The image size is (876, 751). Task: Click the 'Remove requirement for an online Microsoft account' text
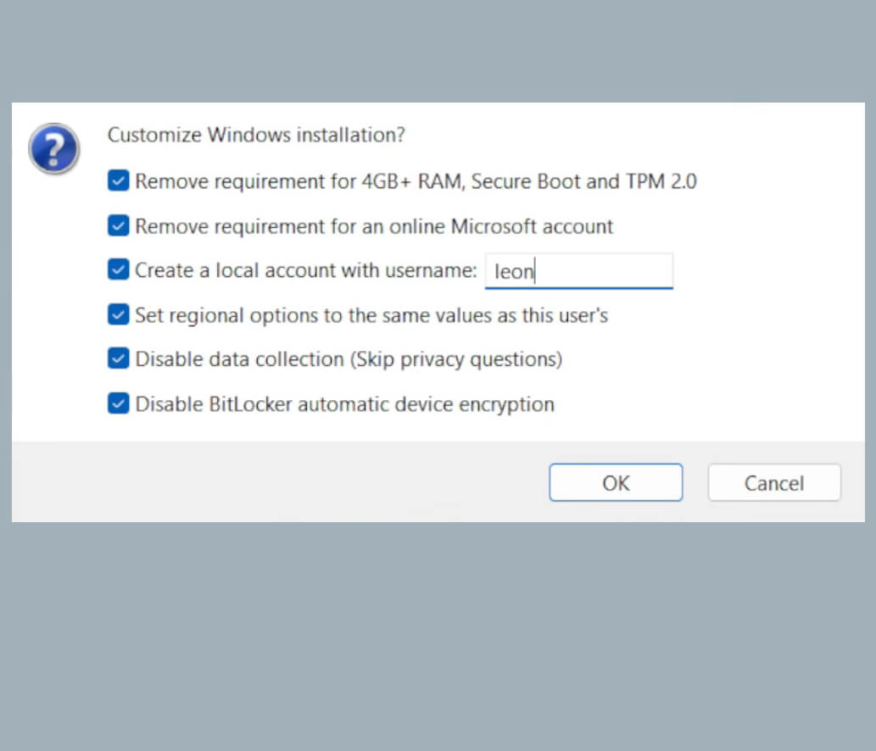(x=374, y=226)
